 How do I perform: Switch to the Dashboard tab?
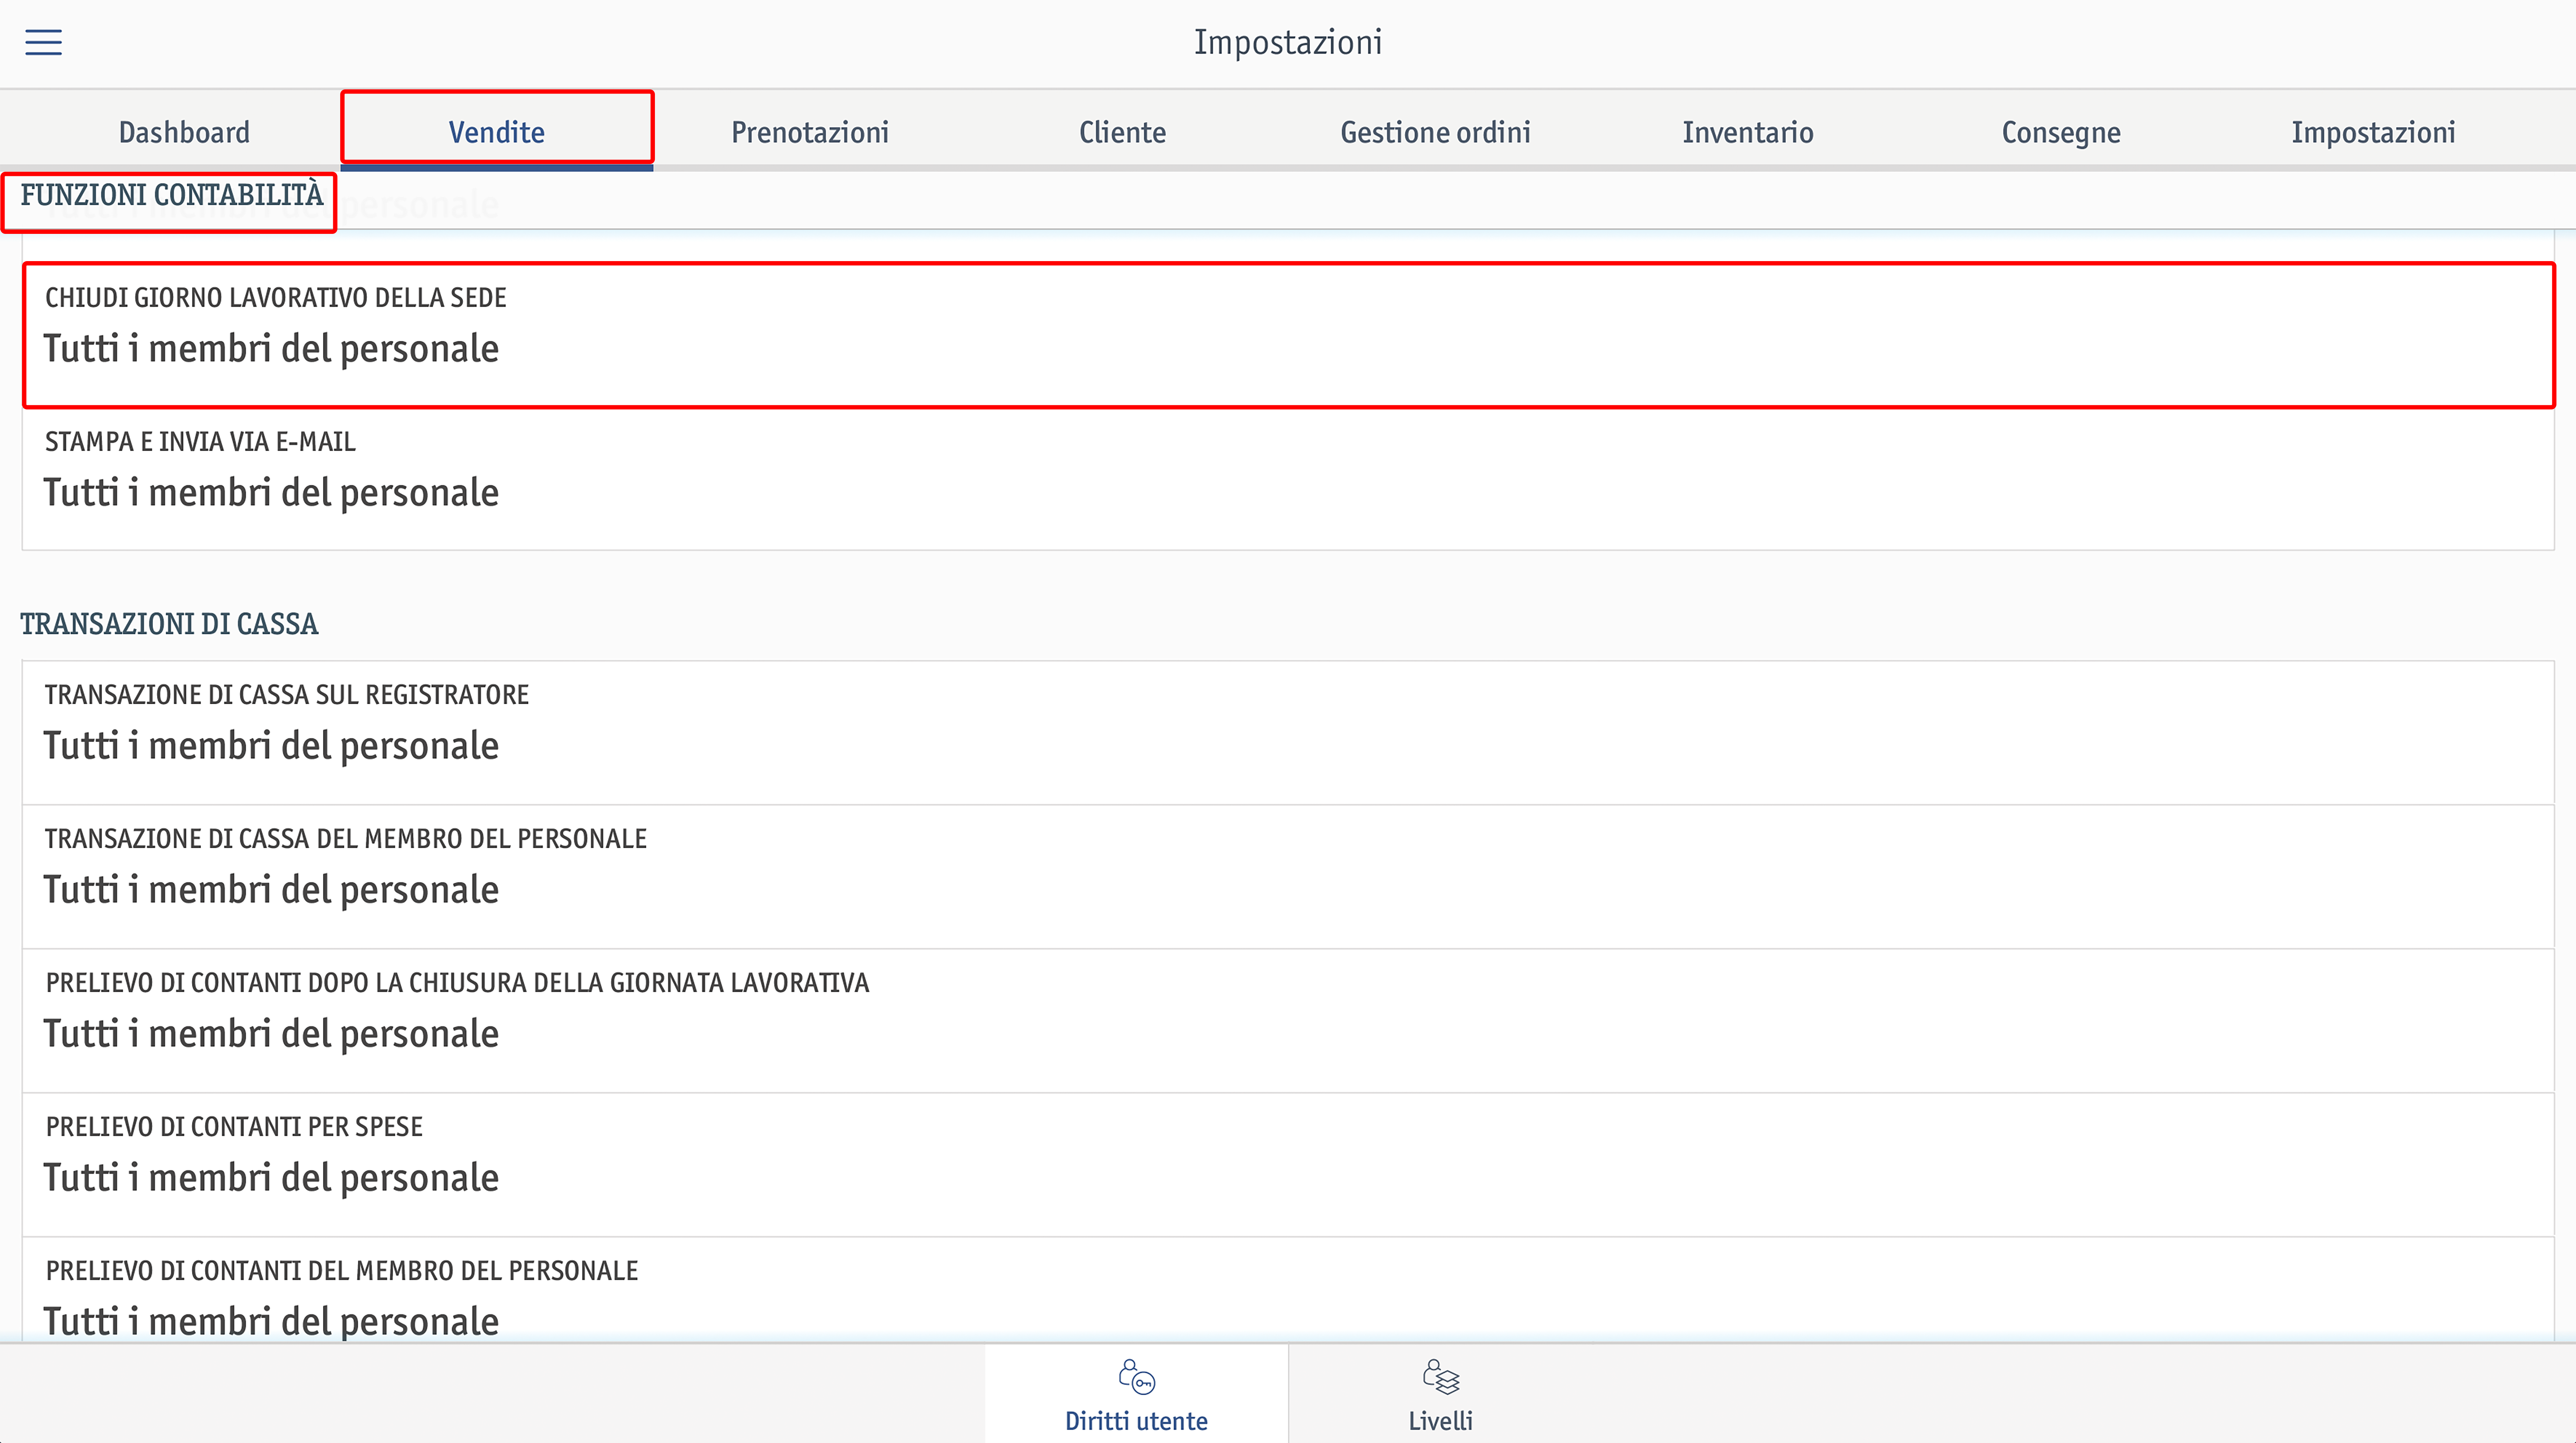184,132
